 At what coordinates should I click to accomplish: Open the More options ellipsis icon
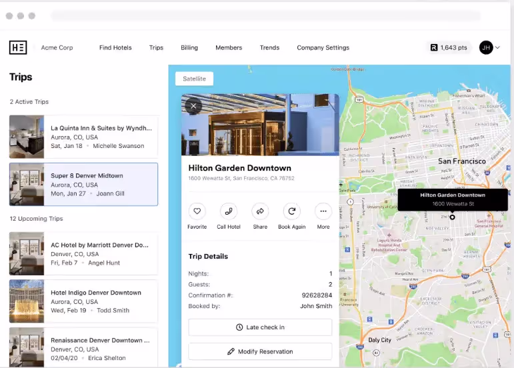pos(323,211)
